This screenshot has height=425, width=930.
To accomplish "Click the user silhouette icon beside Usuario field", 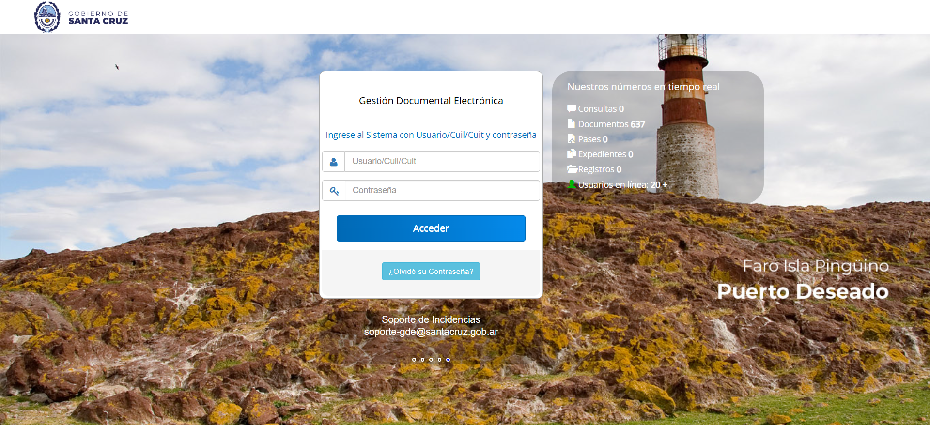I will pyautogui.click(x=333, y=162).
